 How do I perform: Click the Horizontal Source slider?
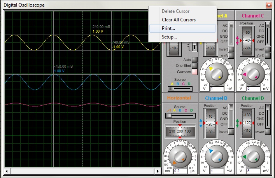[169, 115]
